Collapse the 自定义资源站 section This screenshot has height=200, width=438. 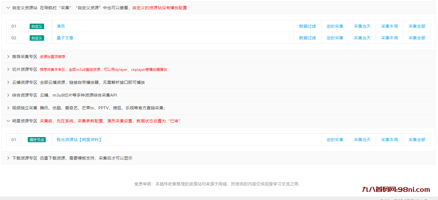[x=24, y=8]
